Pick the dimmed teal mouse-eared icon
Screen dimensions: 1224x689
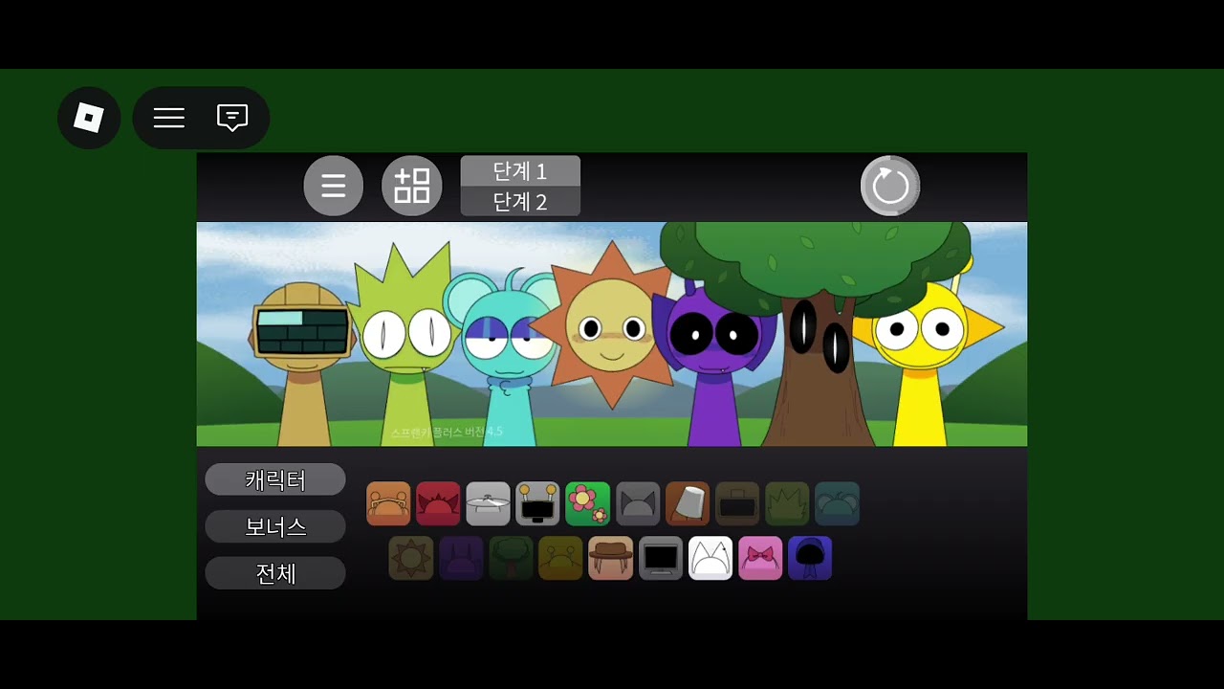pos(837,503)
